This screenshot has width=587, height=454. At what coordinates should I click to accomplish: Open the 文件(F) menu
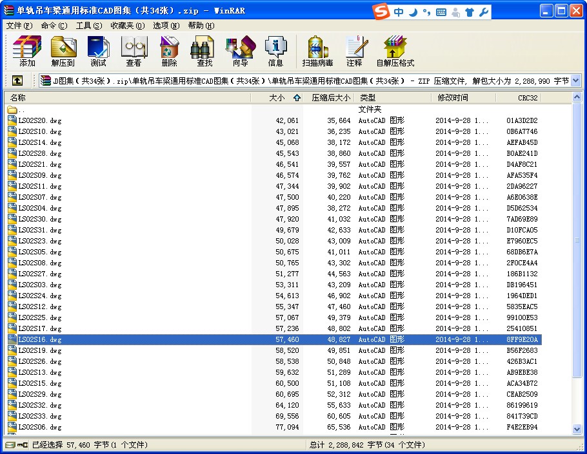tap(19, 26)
